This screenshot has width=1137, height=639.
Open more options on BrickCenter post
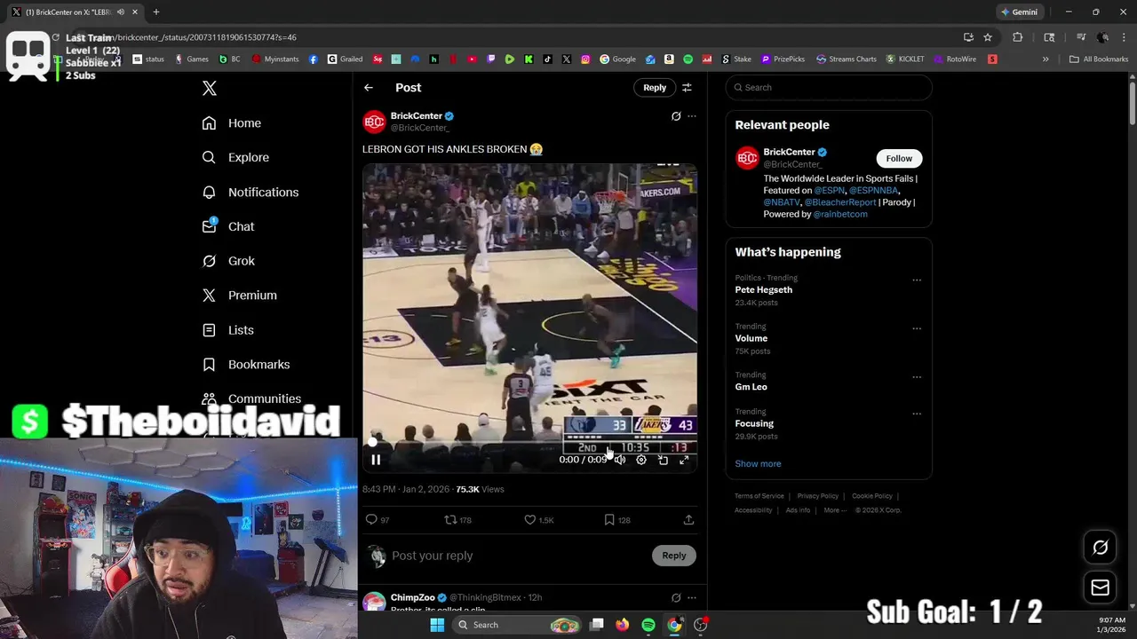coord(692,116)
